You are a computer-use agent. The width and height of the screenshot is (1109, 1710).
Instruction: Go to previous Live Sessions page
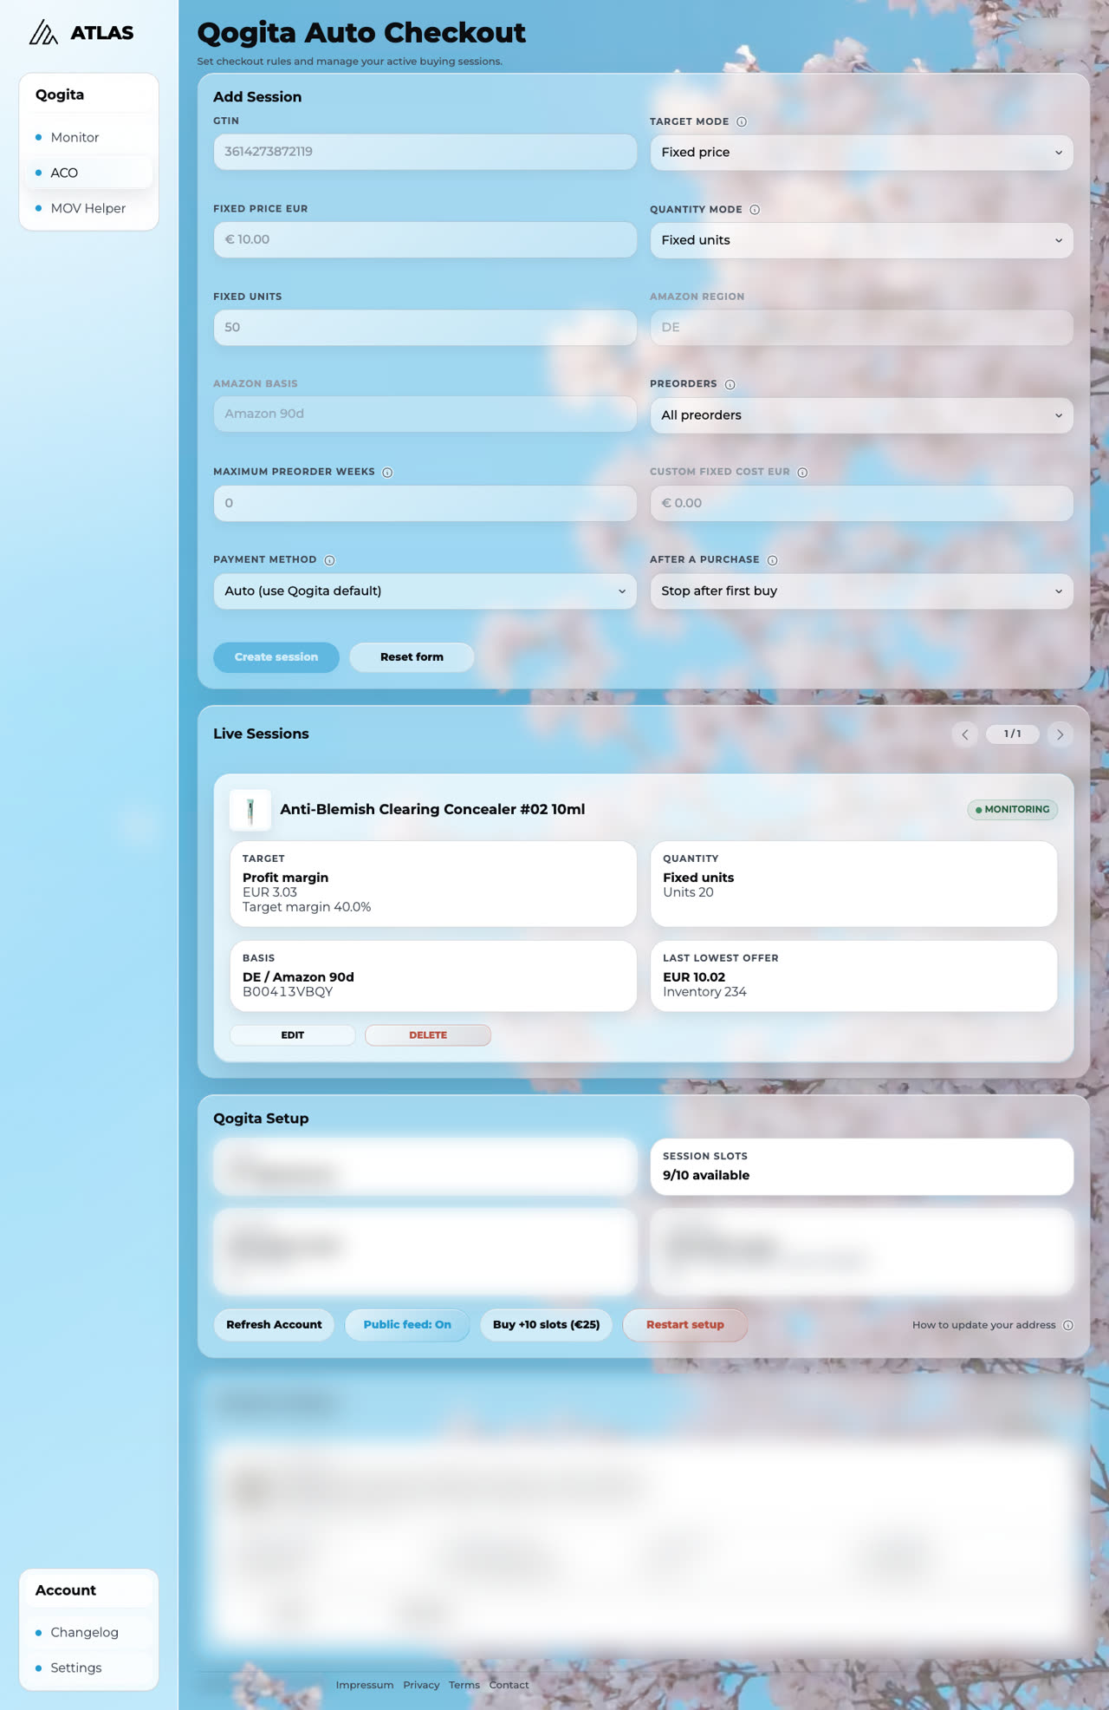(x=965, y=734)
